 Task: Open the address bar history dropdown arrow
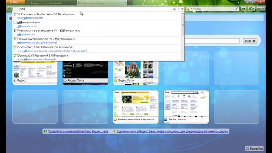(x=179, y=9)
